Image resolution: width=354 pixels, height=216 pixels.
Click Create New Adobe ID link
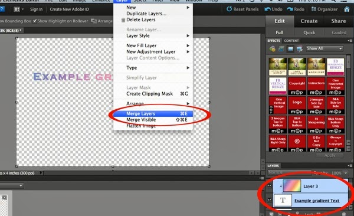[x=69, y=9]
